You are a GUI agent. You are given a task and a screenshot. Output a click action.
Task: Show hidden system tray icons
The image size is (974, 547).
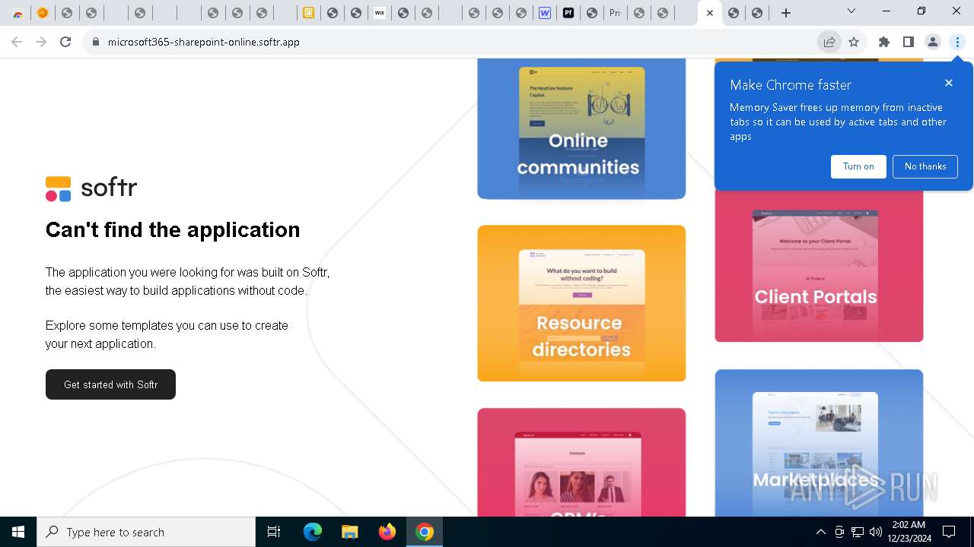coord(820,532)
